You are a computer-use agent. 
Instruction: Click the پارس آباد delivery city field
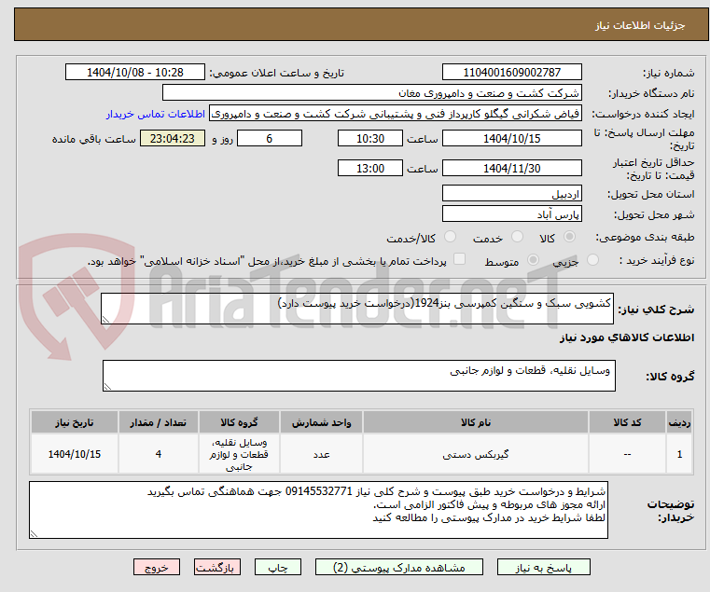pos(511,214)
